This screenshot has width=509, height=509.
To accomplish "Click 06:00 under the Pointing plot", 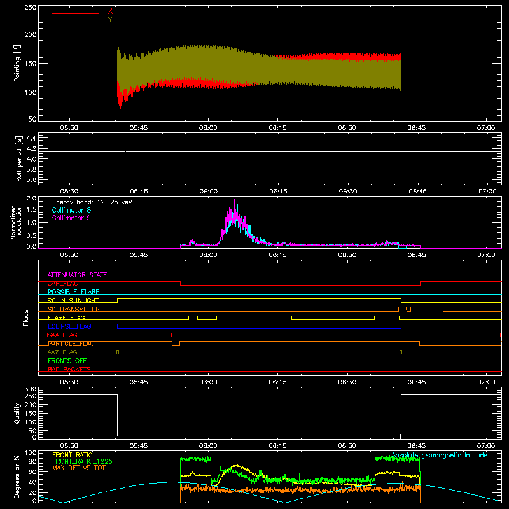I will click(x=208, y=128).
